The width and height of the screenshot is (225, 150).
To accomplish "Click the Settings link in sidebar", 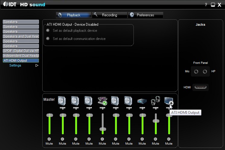I will (15, 65).
